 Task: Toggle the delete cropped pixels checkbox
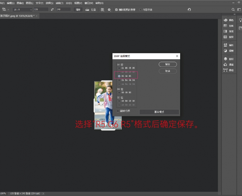click(x=116, y=9)
